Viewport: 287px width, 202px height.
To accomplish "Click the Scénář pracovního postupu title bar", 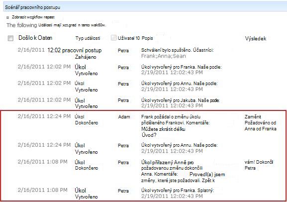I will point(145,7).
